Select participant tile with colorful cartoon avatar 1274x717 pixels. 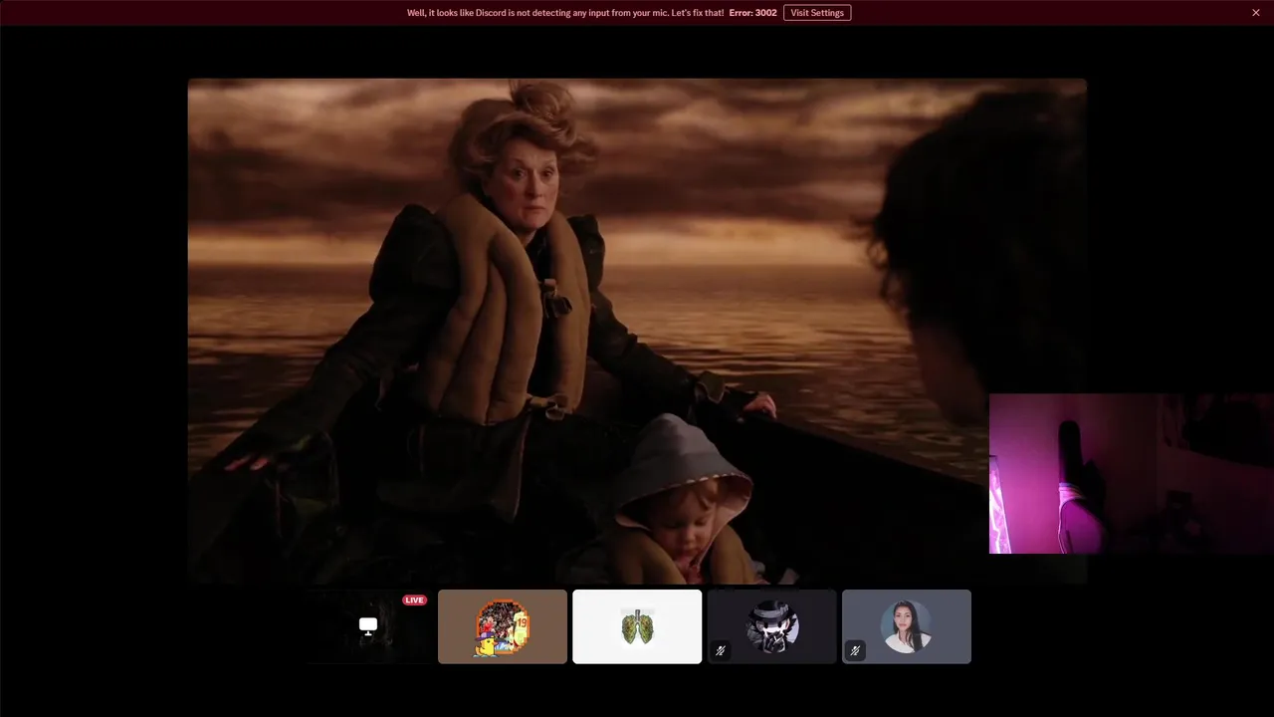(x=503, y=626)
